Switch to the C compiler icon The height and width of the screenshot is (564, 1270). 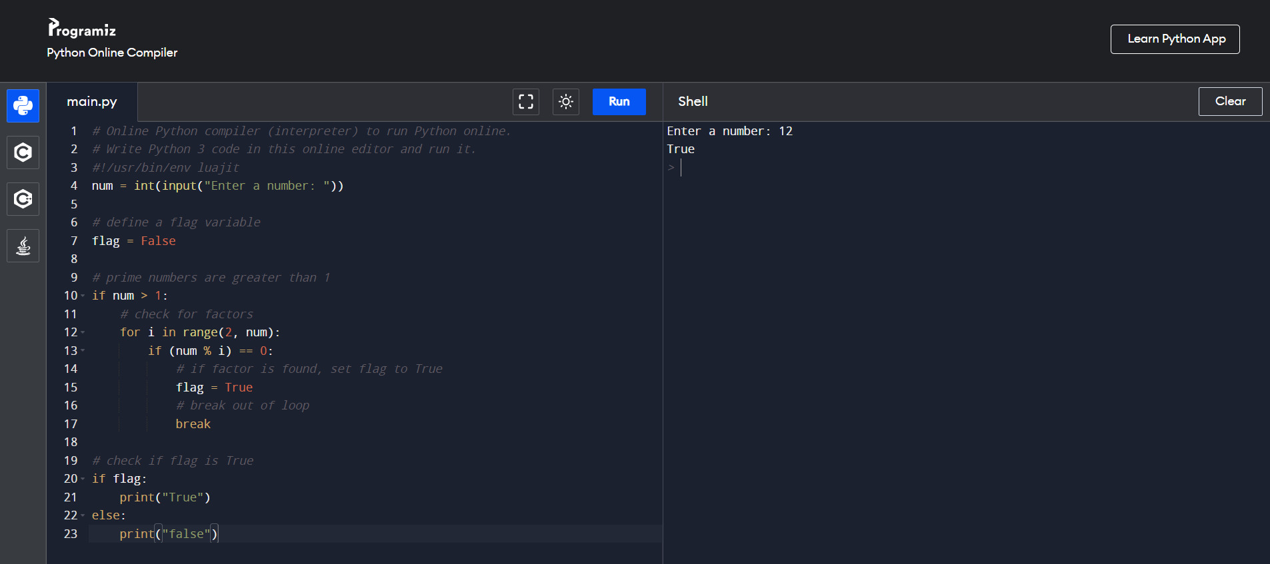tap(23, 152)
